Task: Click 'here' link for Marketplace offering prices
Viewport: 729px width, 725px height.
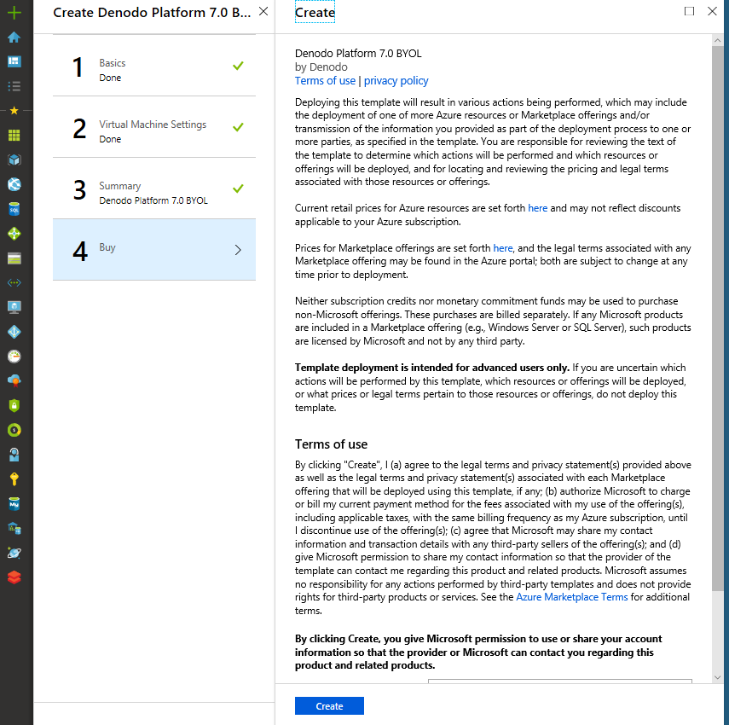Action: 502,248
